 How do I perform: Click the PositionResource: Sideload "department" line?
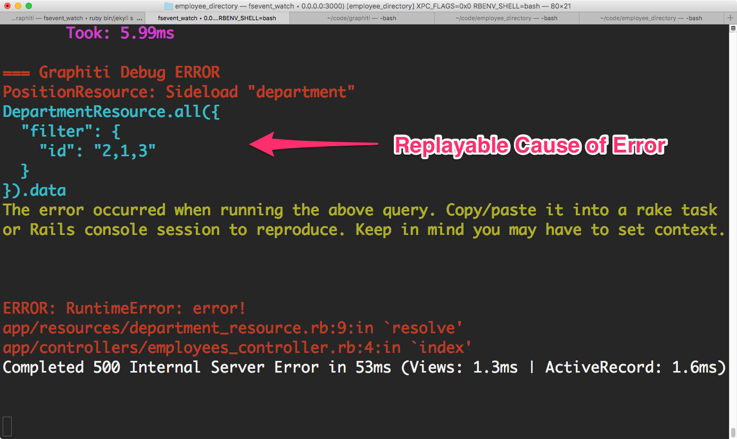coord(179,92)
